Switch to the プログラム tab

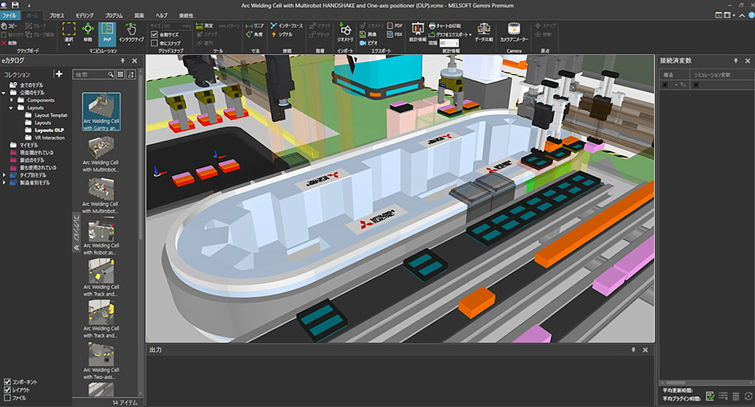114,15
